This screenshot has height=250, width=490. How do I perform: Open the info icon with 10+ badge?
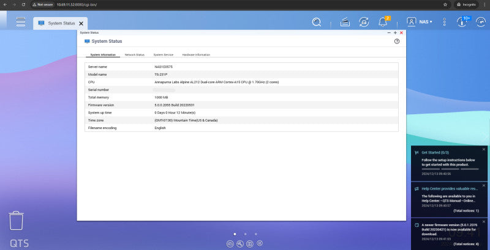462,21
